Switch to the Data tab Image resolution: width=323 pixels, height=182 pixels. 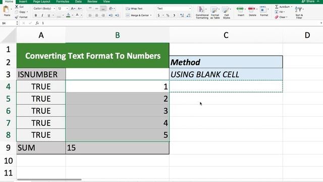(x=78, y=2)
